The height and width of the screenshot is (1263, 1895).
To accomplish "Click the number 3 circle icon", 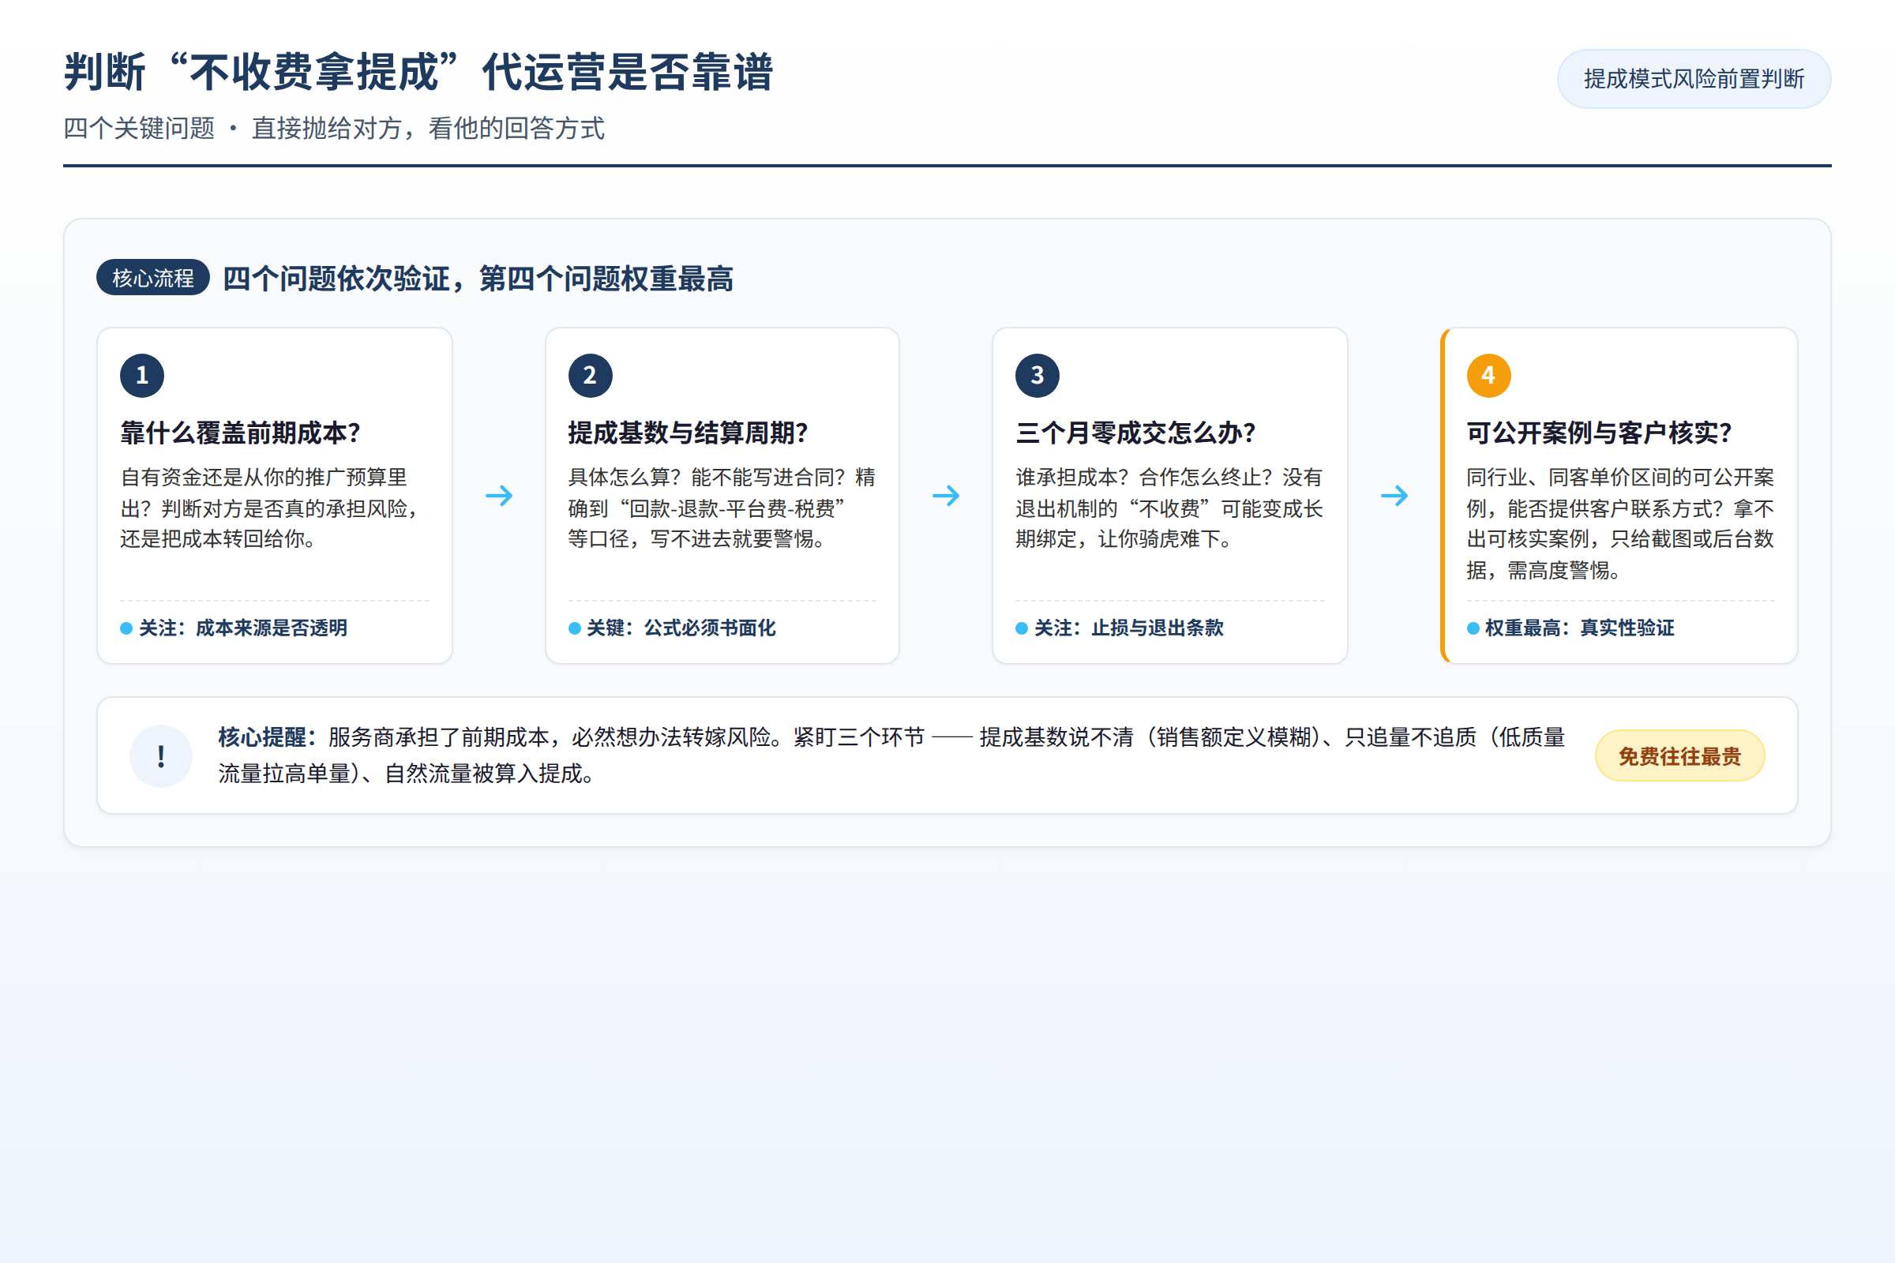I will (x=1037, y=376).
